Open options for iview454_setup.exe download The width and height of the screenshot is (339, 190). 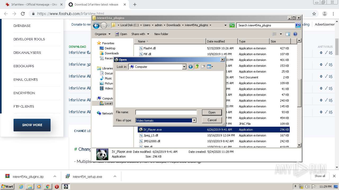pyautogui.click(x=115, y=177)
